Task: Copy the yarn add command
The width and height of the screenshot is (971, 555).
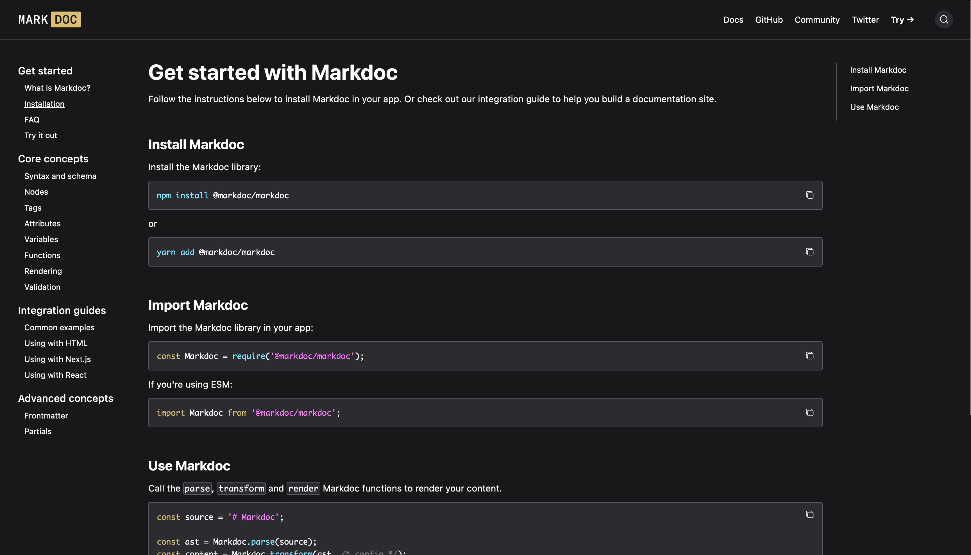Action: pyautogui.click(x=809, y=252)
